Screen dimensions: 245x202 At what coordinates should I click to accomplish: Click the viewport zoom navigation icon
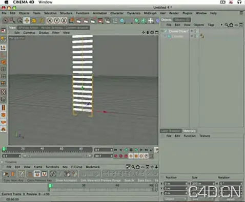coord(148,32)
